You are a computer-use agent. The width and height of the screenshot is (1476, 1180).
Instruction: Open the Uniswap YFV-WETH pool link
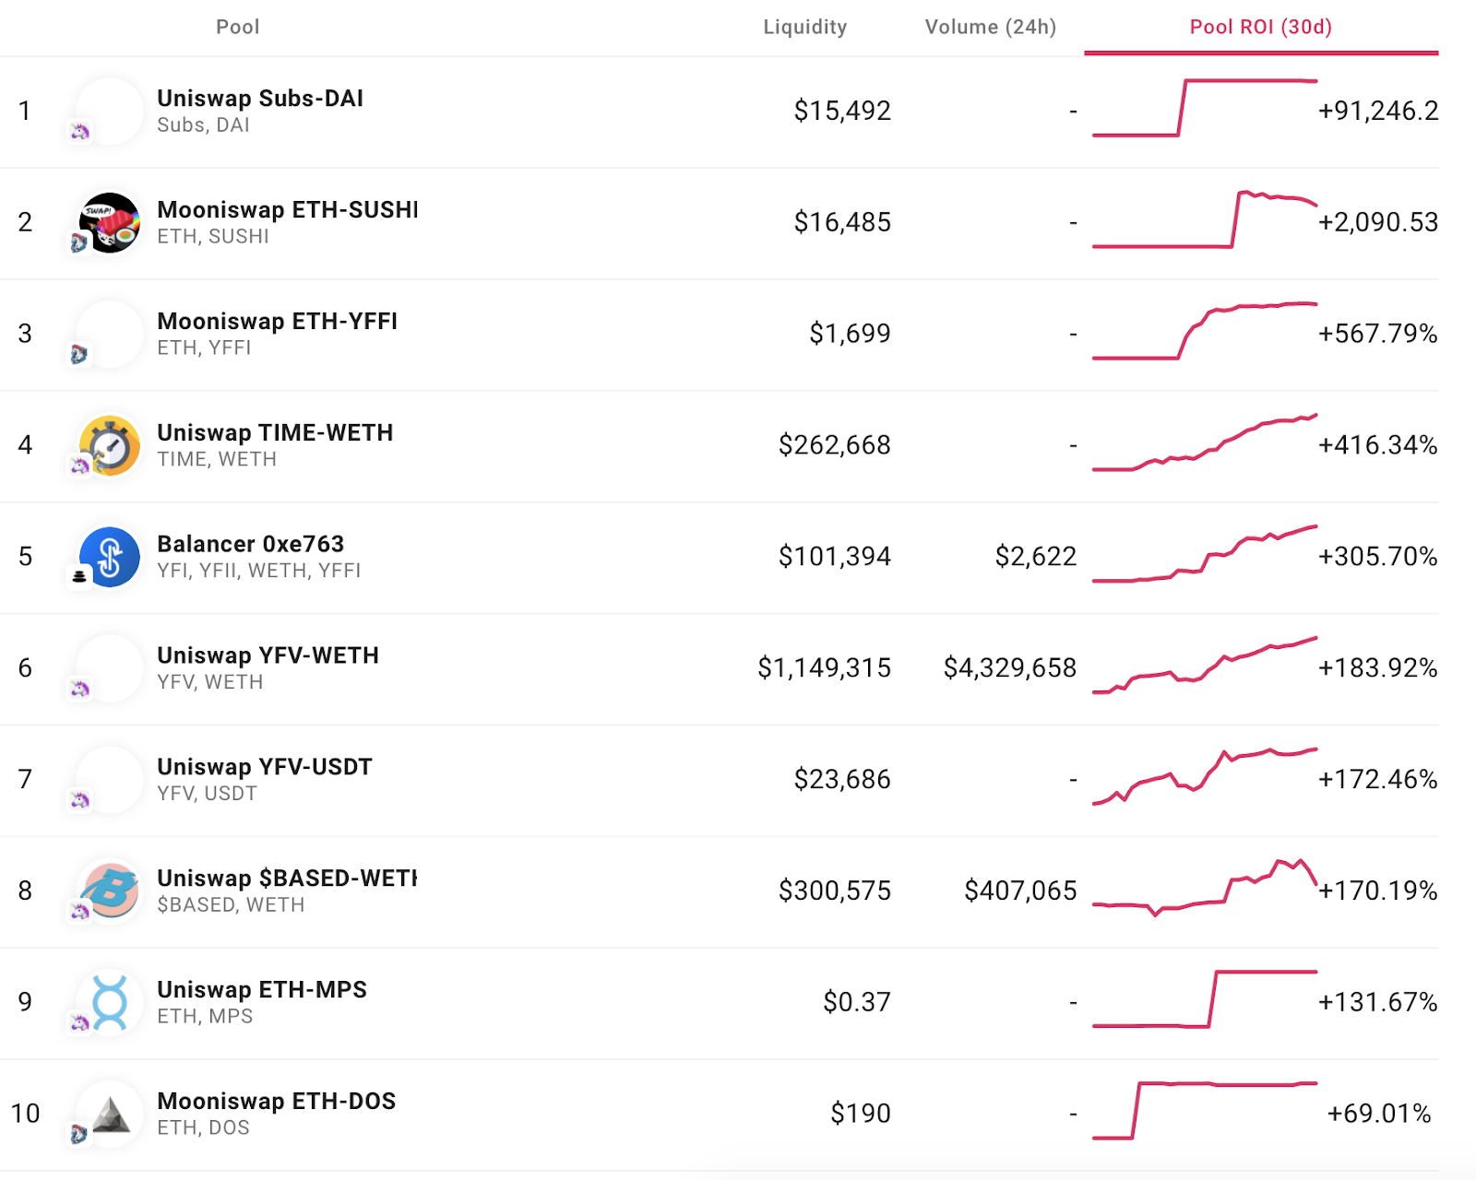(x=268, y=655)
